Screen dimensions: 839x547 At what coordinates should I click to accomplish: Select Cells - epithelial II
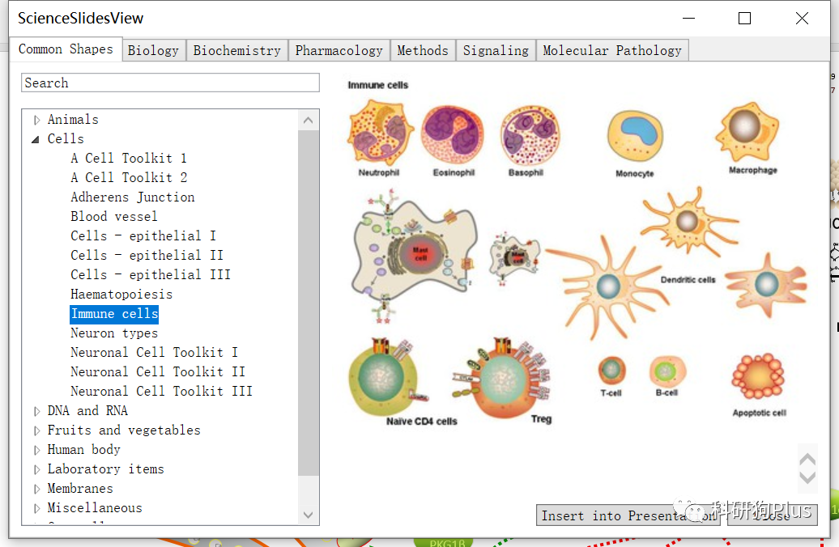point(147,255)
